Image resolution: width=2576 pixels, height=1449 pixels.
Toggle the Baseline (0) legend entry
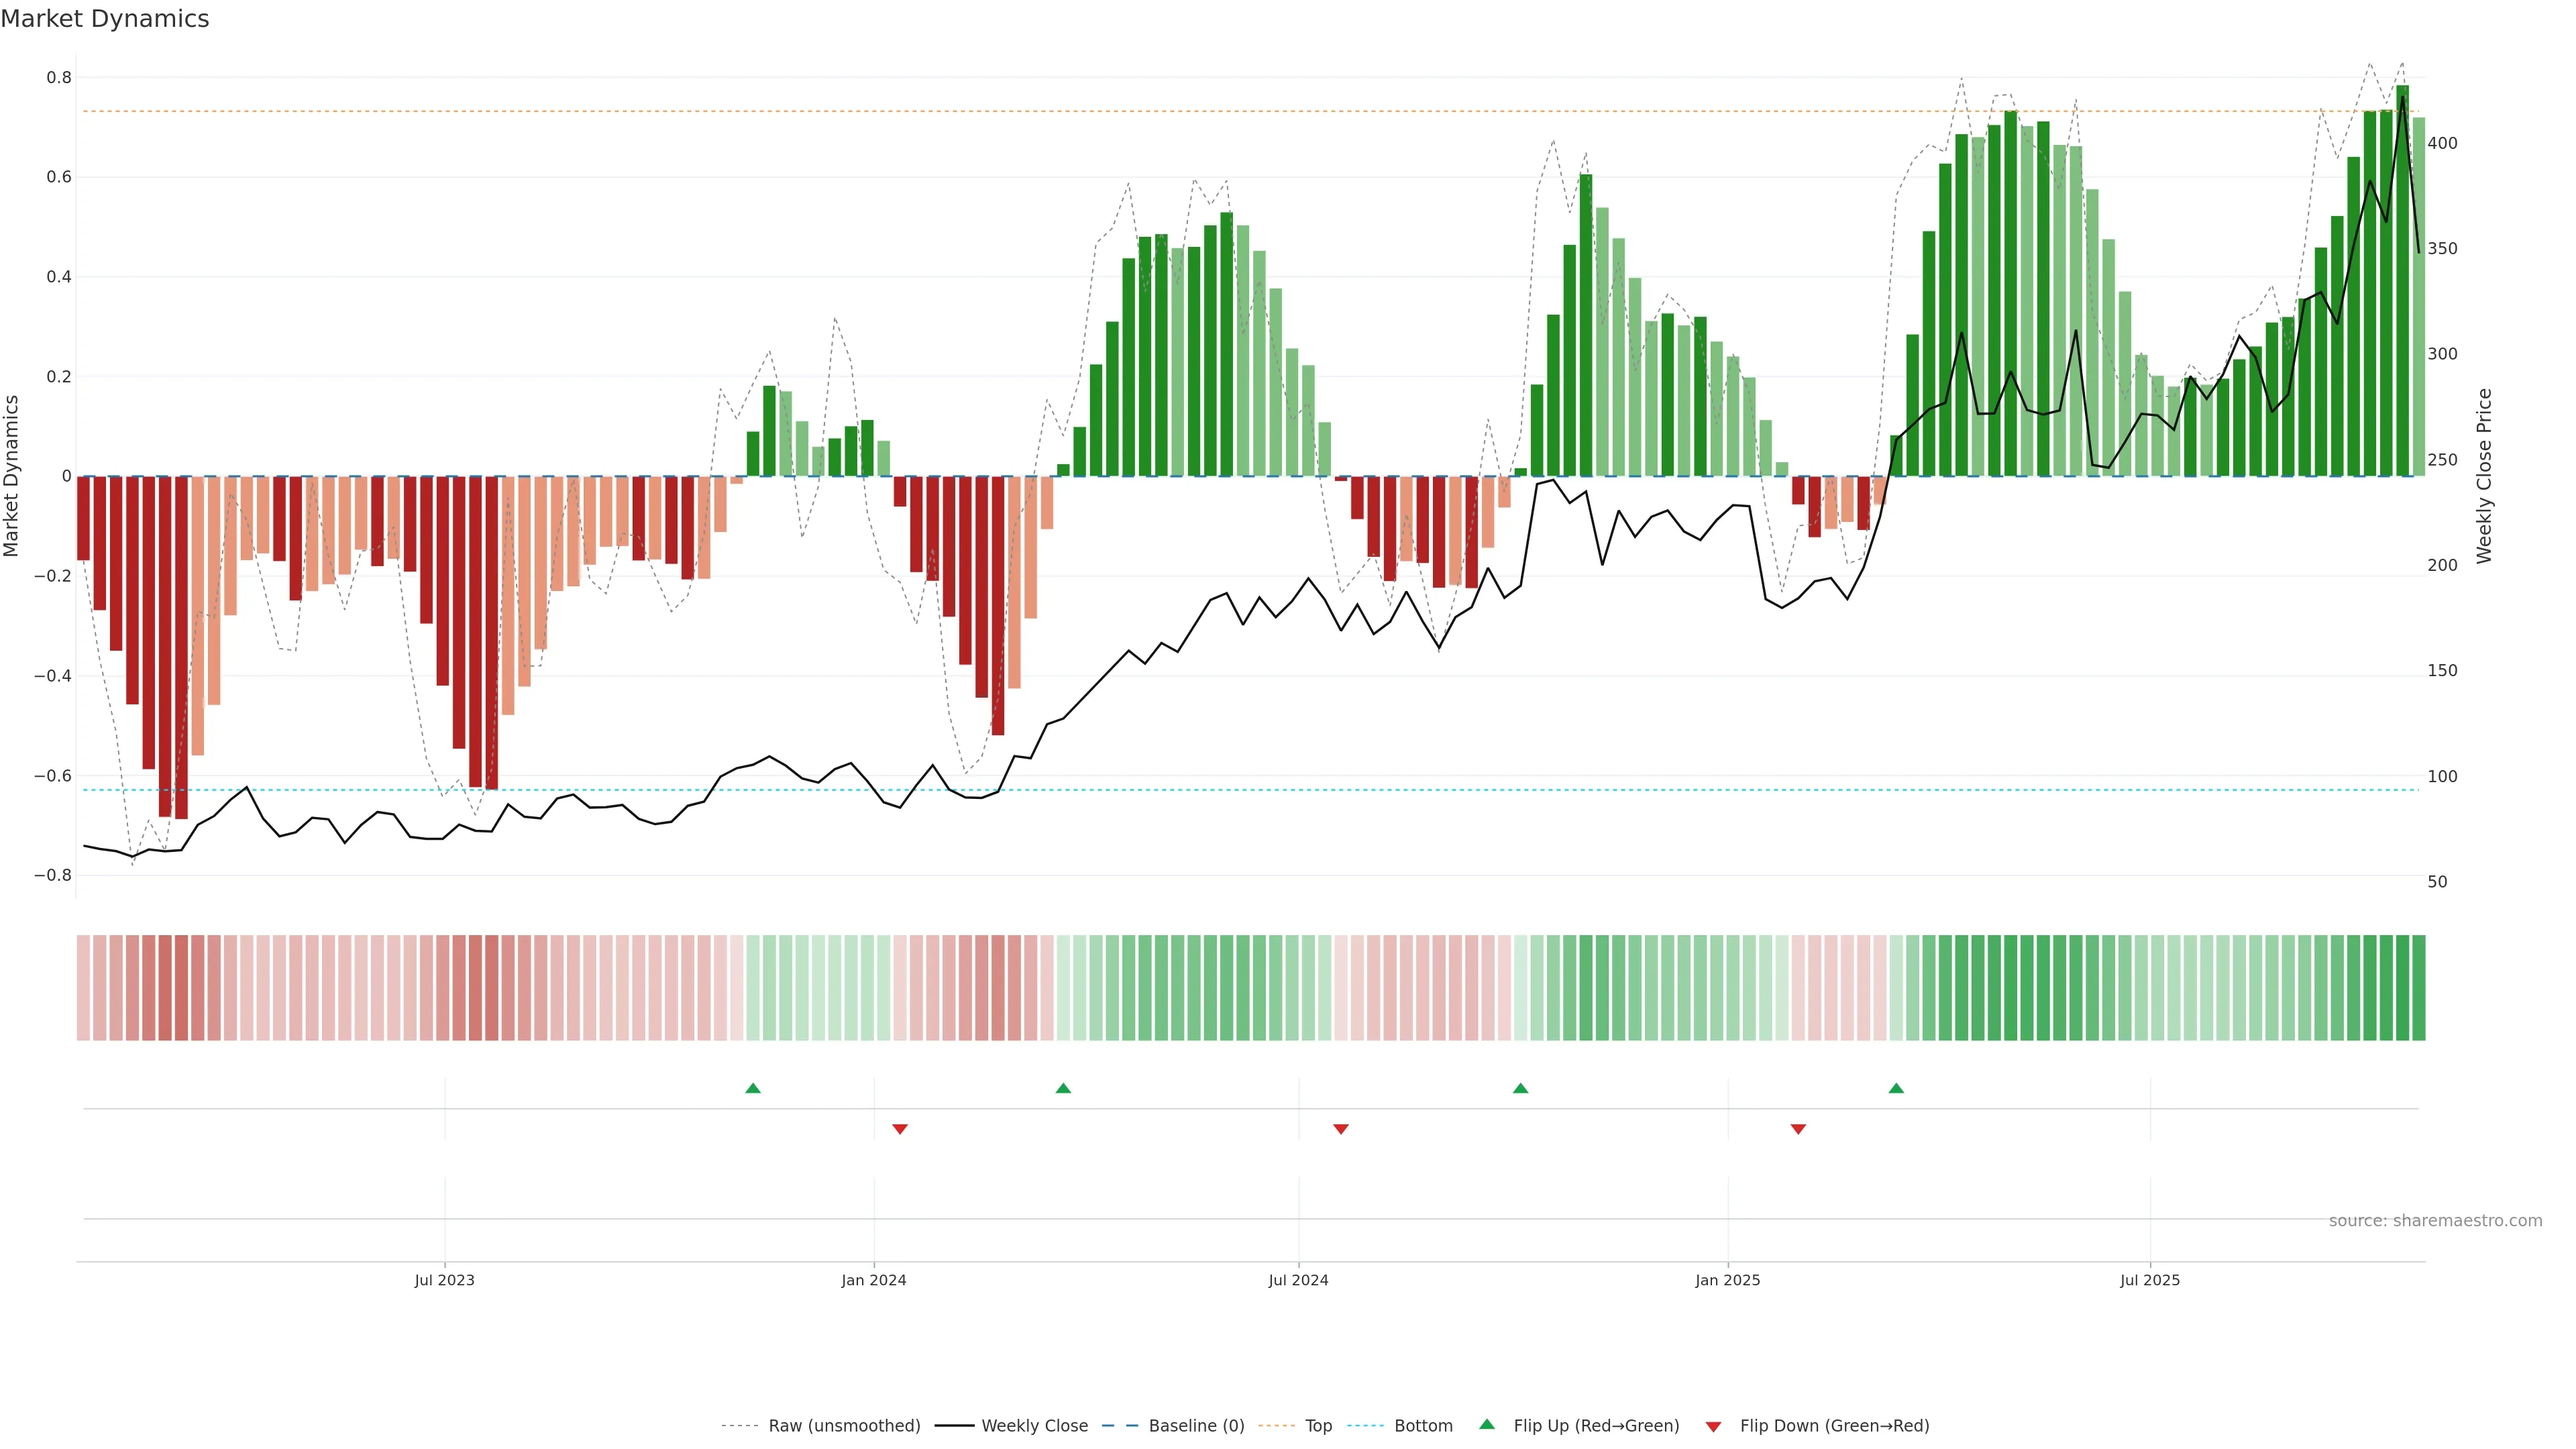click(x=1196, y=1426)
